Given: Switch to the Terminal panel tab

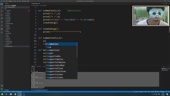Looking at the screenshot, I should [x=33, y=66].
